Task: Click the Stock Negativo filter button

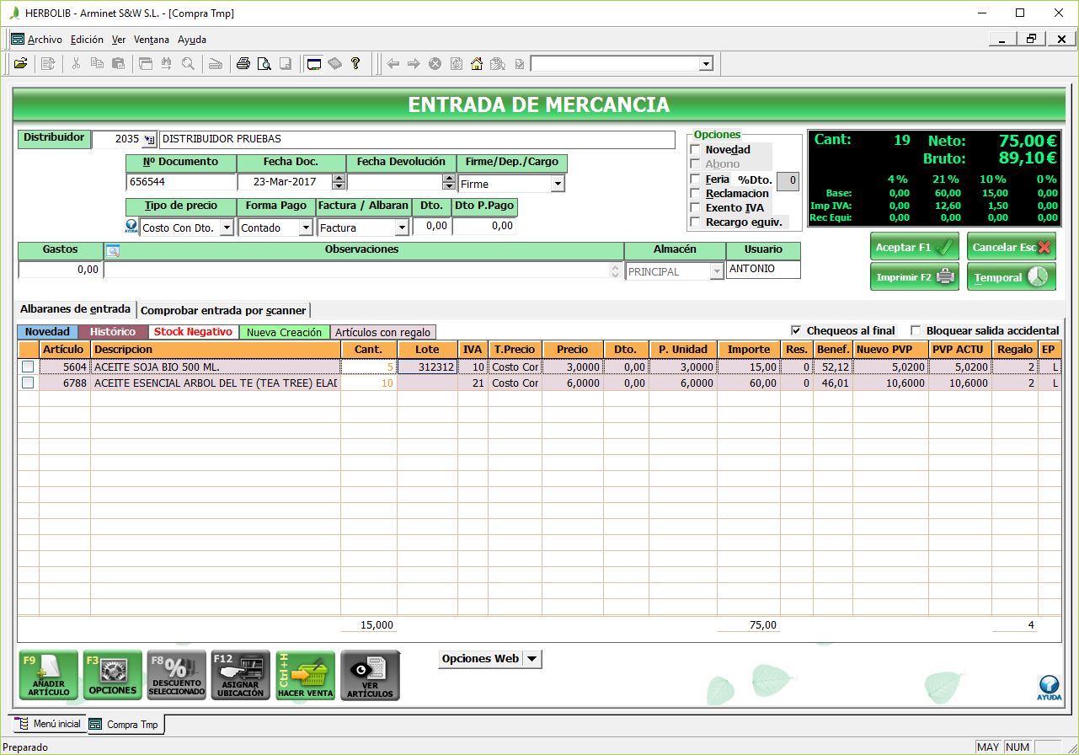Action: click(x=193, y=332)
